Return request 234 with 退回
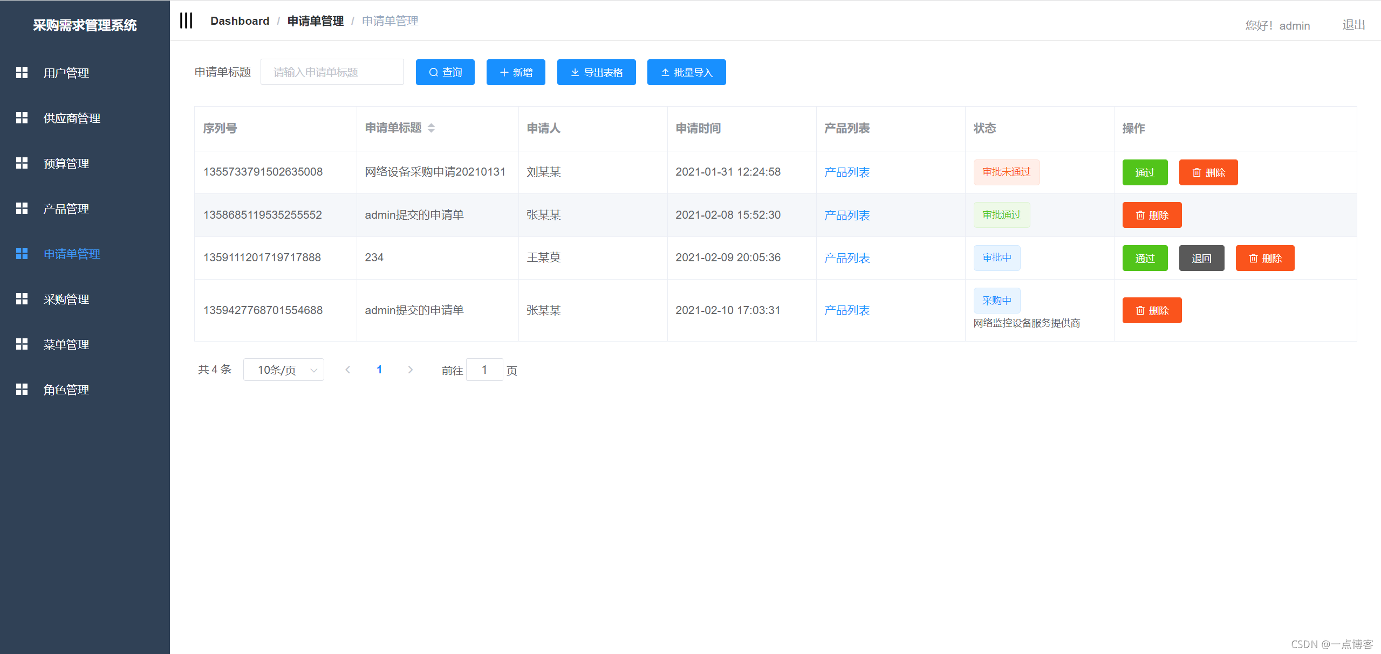The width and height of the screenshot is (1381, 654). [1201, 258]
